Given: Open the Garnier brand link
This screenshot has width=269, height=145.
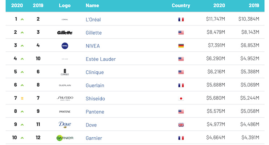Looking at the screenshot, I should (x=94, y=138).
